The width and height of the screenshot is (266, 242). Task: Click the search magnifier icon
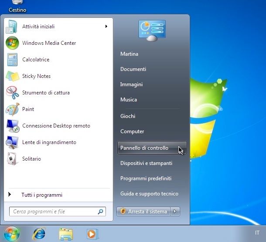pos(100,212)
